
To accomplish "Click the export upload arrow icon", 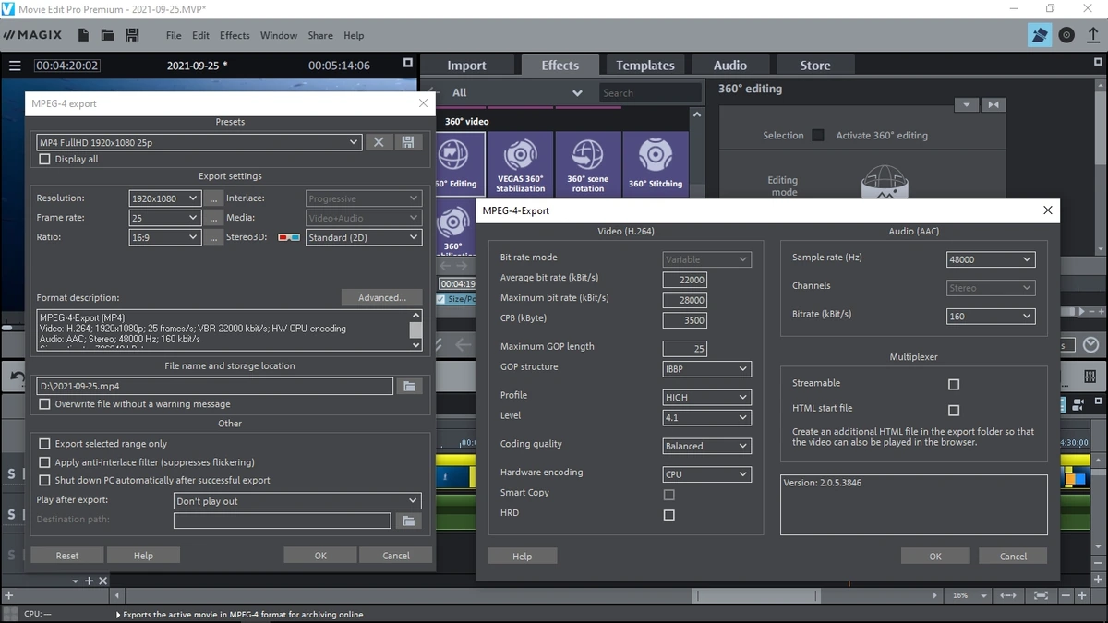I will coord(1093,35).
